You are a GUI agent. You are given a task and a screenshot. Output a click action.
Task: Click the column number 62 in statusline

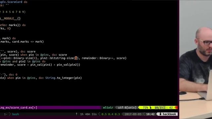coord(171,107)
